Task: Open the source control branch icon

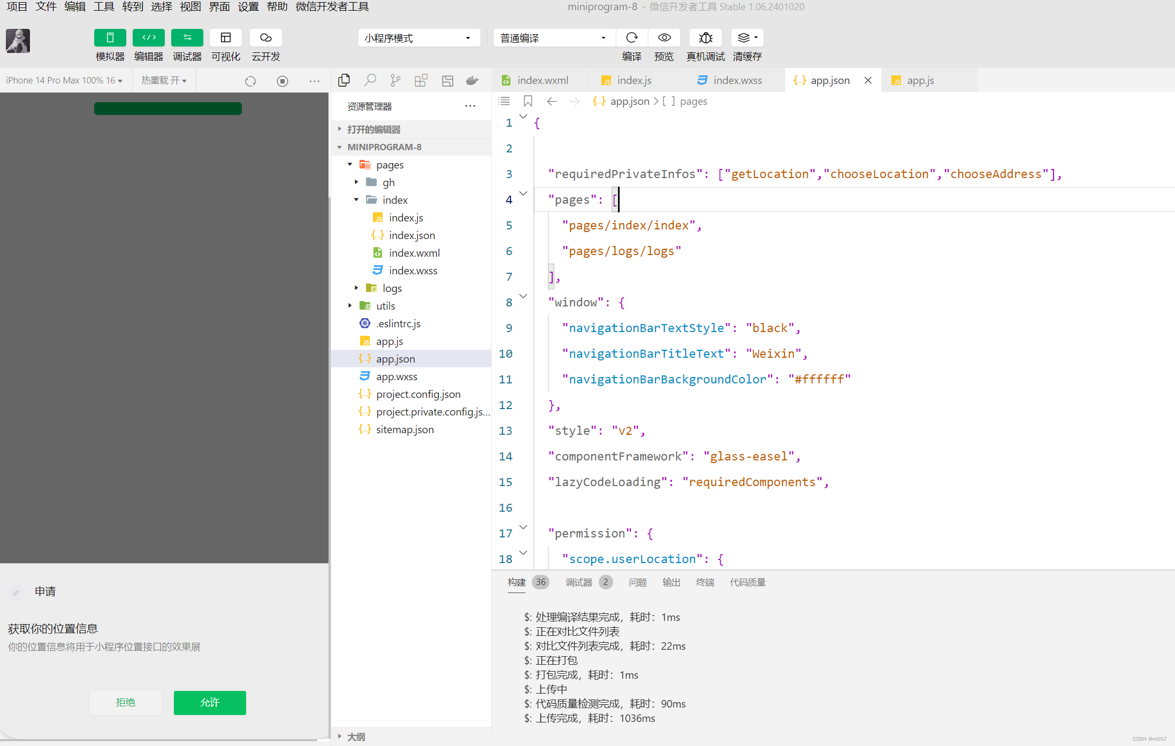Action: pos(395,80)
